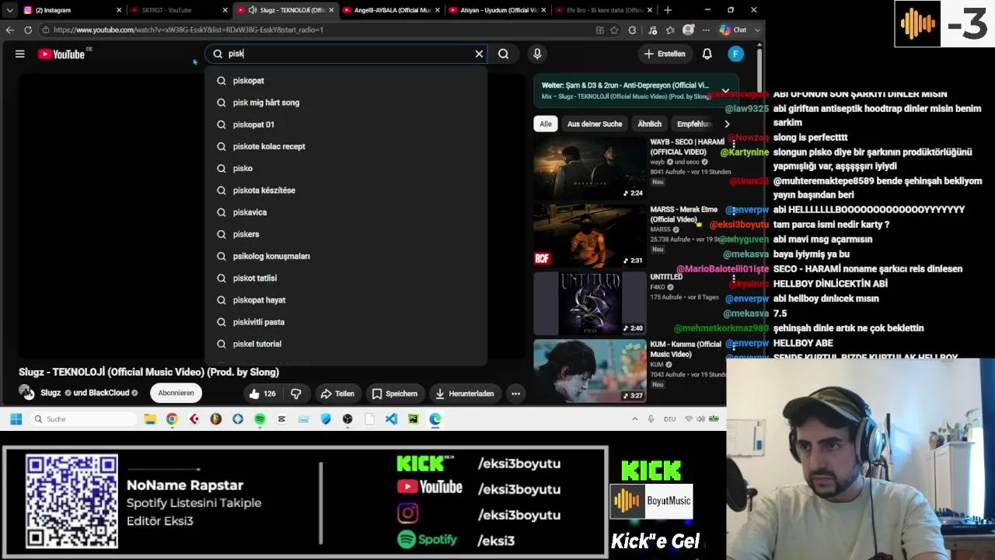
Task: Click the Erstellen create button
Action: [665, 54]
